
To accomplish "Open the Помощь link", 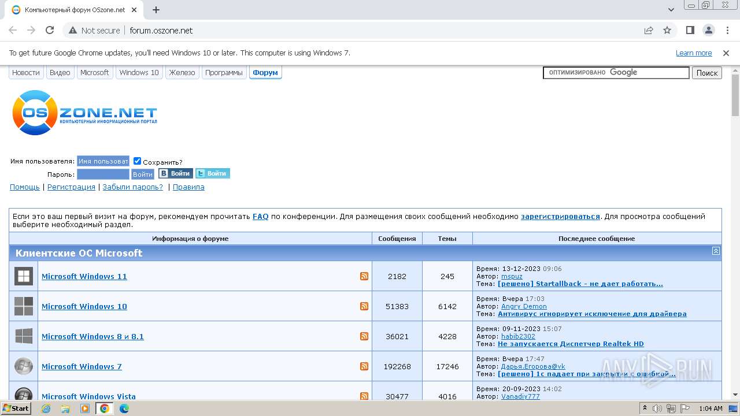I will [25, 187].
